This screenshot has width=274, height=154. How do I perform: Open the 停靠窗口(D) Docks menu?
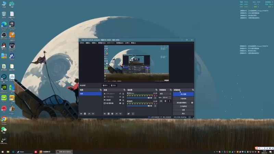pyautogui.click(x=102, y=43)
